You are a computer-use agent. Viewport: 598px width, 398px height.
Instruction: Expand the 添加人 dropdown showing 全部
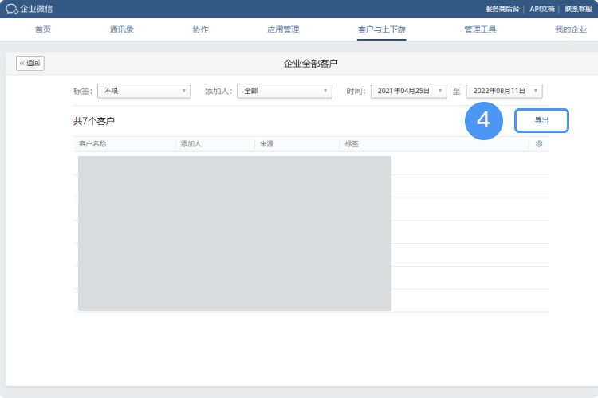[x=284, y=91]
